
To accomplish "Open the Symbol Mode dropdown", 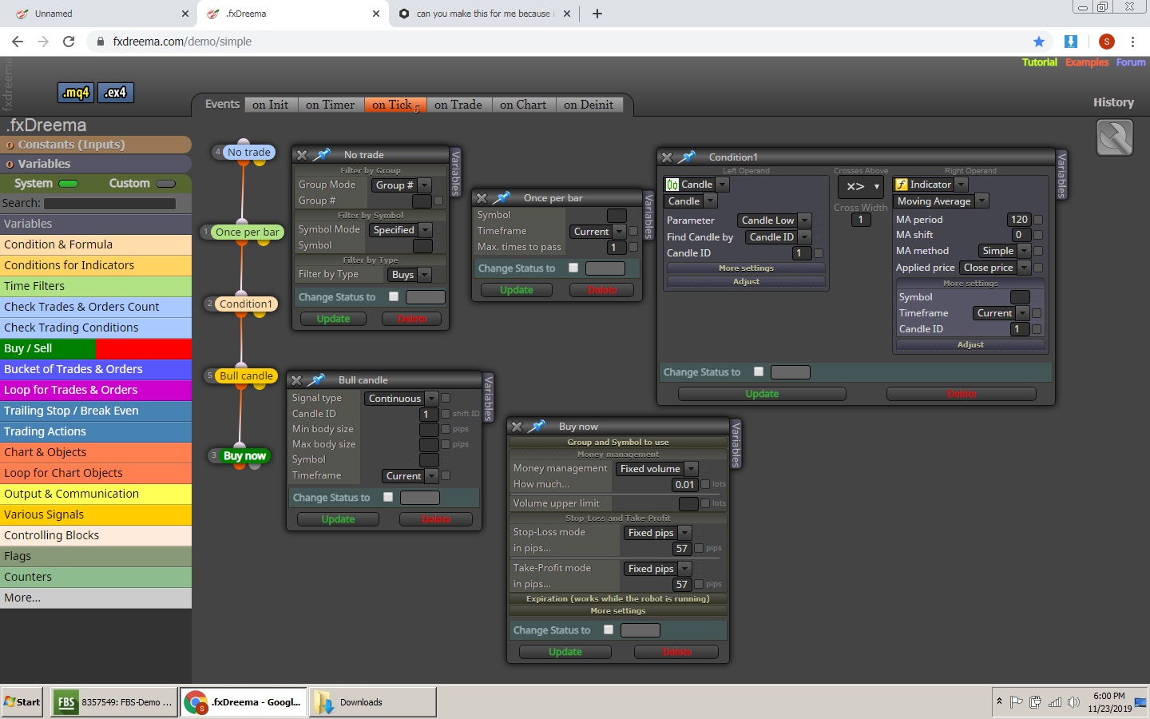I will pos(402,230).
